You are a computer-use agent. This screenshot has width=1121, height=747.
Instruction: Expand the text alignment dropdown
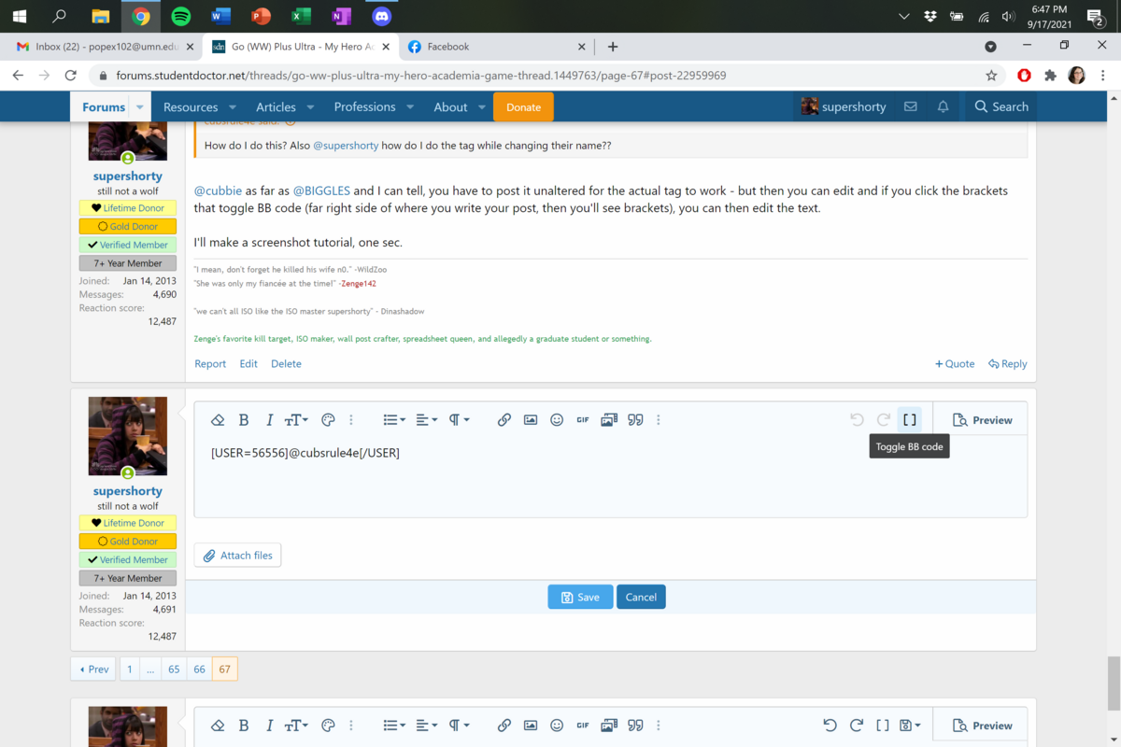(426, 420)
